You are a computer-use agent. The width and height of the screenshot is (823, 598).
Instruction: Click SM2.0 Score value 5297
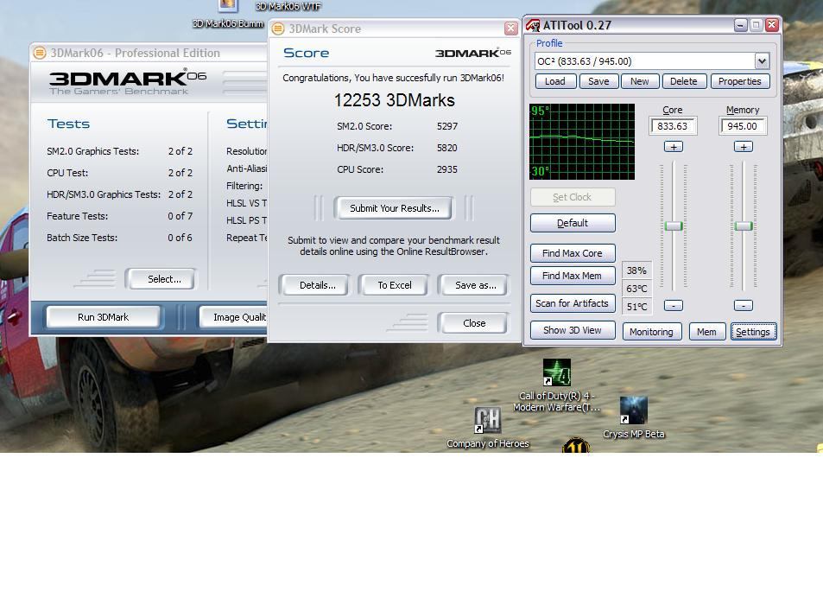click(x=447, y=126)
